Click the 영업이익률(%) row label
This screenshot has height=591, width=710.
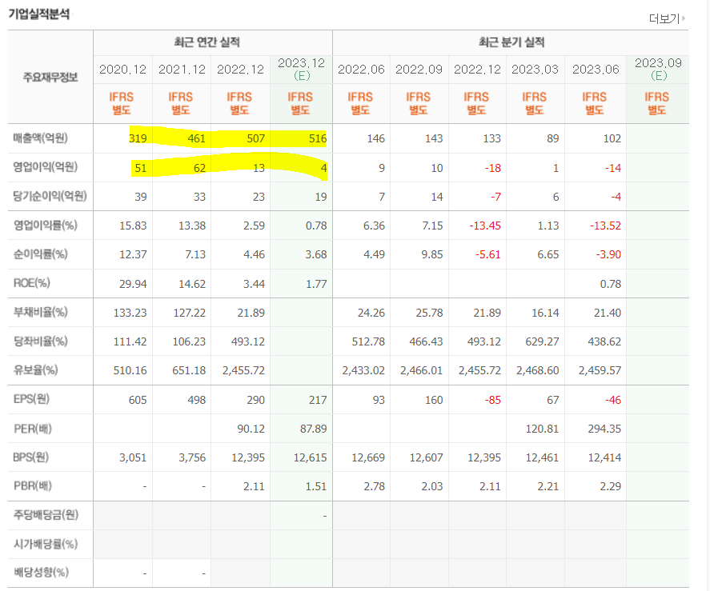tap(46, 225)
